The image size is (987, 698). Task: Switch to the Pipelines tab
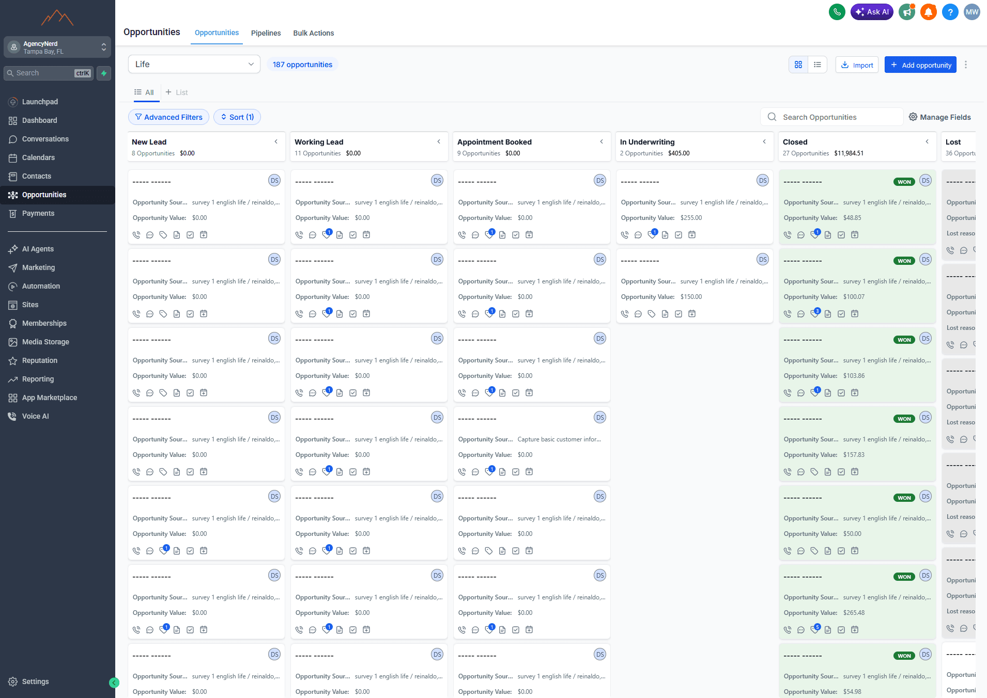coord(266,33)
